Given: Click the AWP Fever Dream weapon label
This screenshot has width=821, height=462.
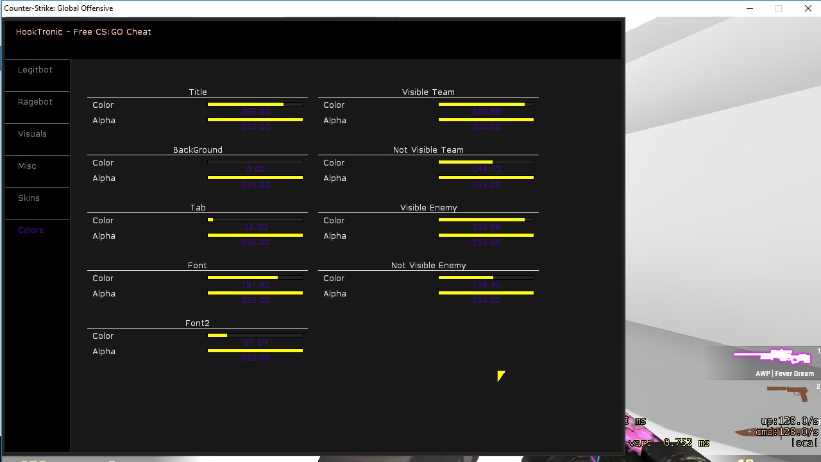Looking at the screenshot, I should point(784,373).
